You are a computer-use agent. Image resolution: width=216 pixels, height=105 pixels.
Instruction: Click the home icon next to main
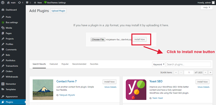tap(8, 2)
